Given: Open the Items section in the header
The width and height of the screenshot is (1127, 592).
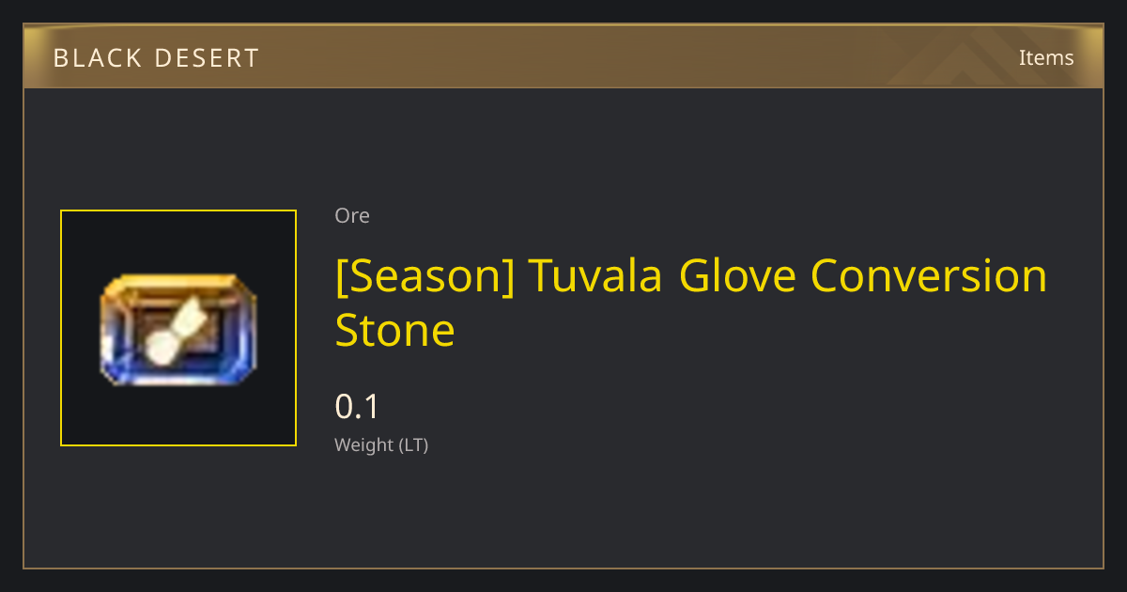Looking at the screenshot, I should pos(1046,57).
